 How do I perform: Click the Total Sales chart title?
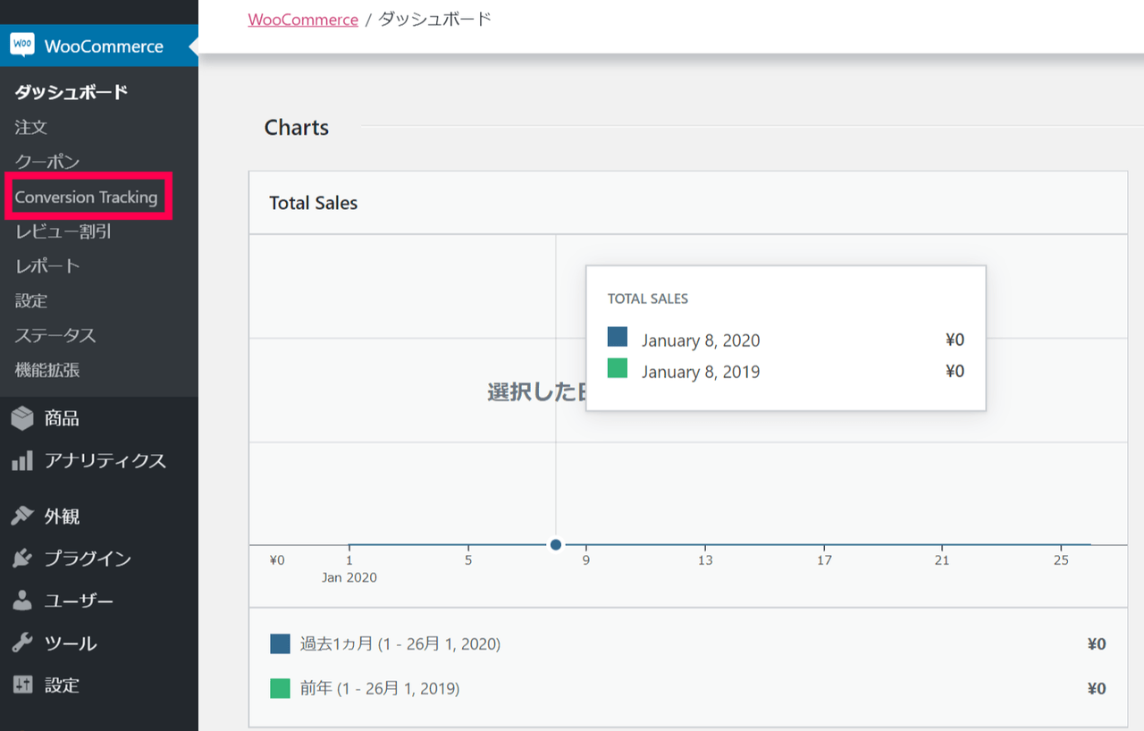(314, 203)
